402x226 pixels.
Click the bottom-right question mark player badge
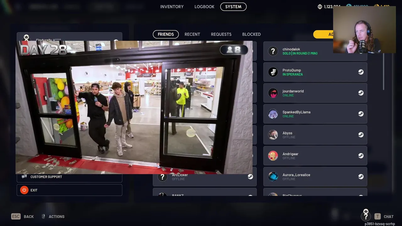coord(366,216)
